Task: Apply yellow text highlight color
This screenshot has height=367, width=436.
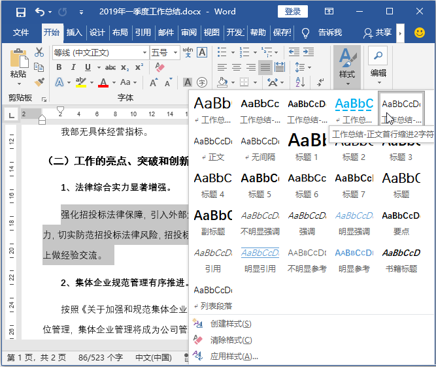Action: [x=81, y=82]
